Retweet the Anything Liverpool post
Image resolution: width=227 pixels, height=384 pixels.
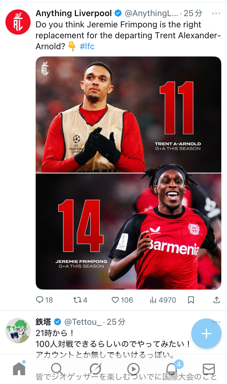click(x=80, y=300)
